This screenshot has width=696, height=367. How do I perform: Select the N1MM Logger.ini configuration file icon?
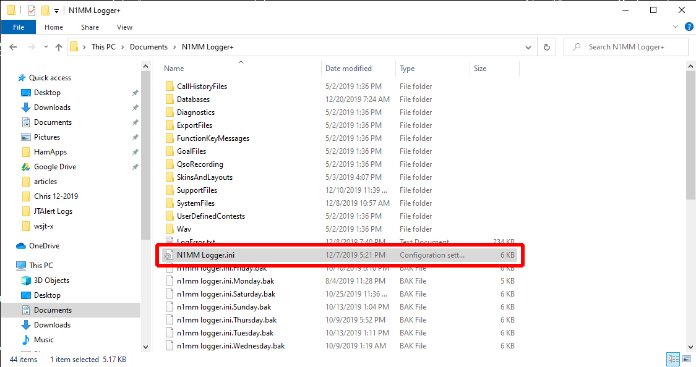click(169, 255)
